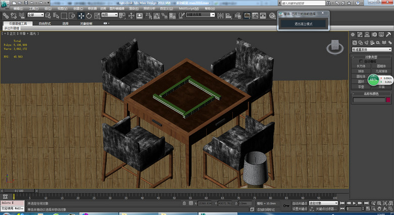Switch to Freeform (自由形式) ribbon tab

tap(45, 23)
